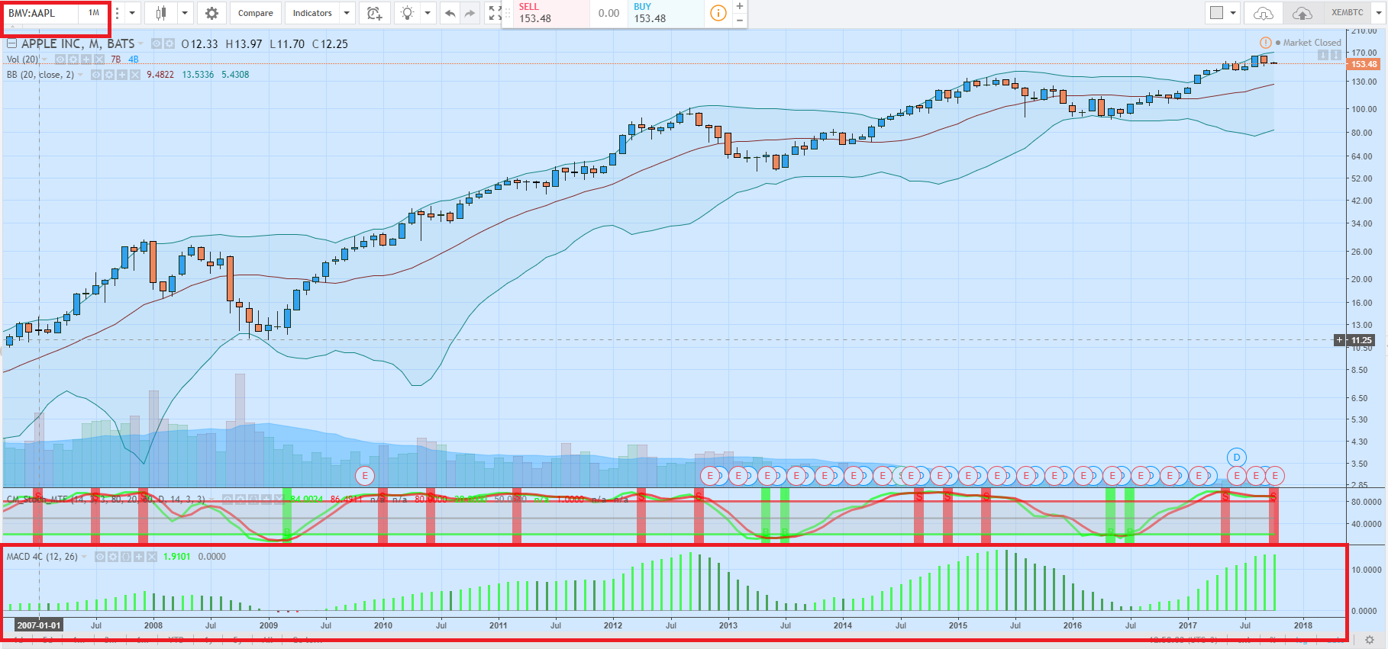Open the ideas lightbulb tool
Screen dimensions: 1388x649
[x=408, y=13]
